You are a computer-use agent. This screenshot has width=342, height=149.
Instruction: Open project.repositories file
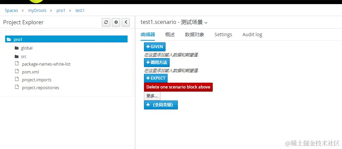click(x=41, y=87)
